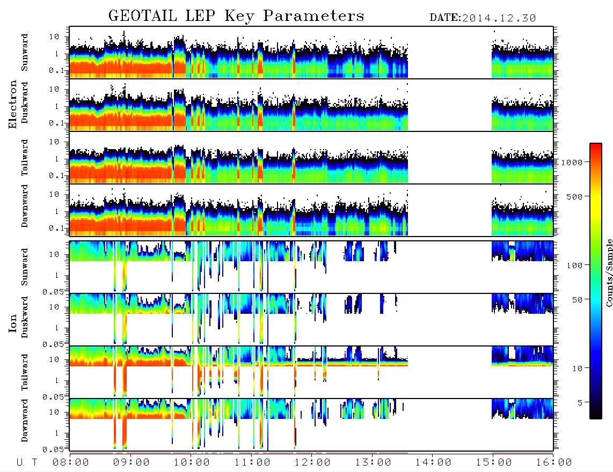
Task: Select the Electron 'Sunward' panel label
Action: [25, 53]
